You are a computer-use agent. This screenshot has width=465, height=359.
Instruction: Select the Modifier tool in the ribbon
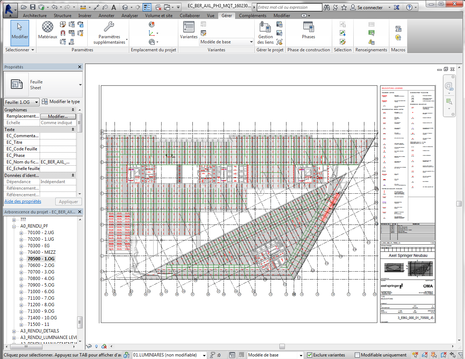pyautogui.click(x=20, y=33)
